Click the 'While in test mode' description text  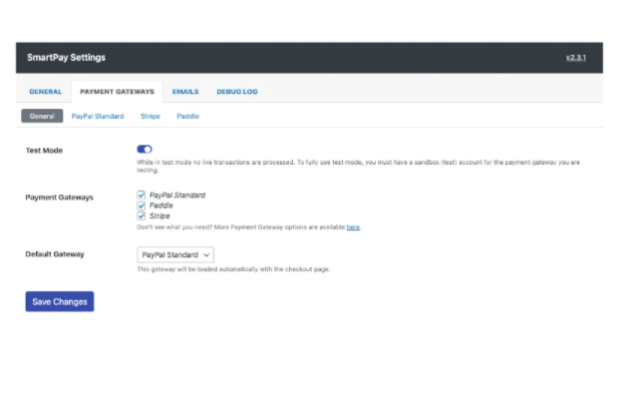coord(358,167)
